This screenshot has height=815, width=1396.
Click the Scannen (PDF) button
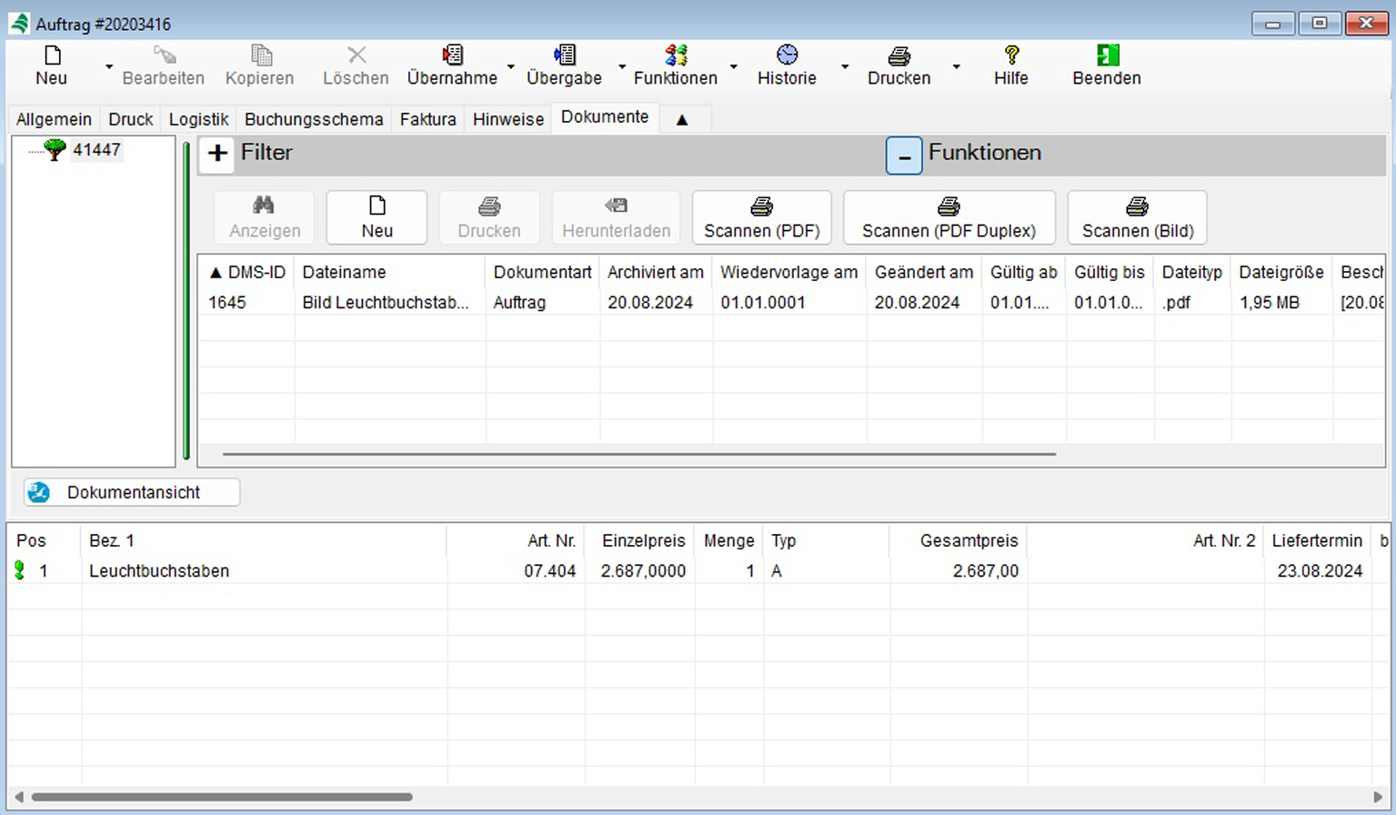(x=762, y=217)
